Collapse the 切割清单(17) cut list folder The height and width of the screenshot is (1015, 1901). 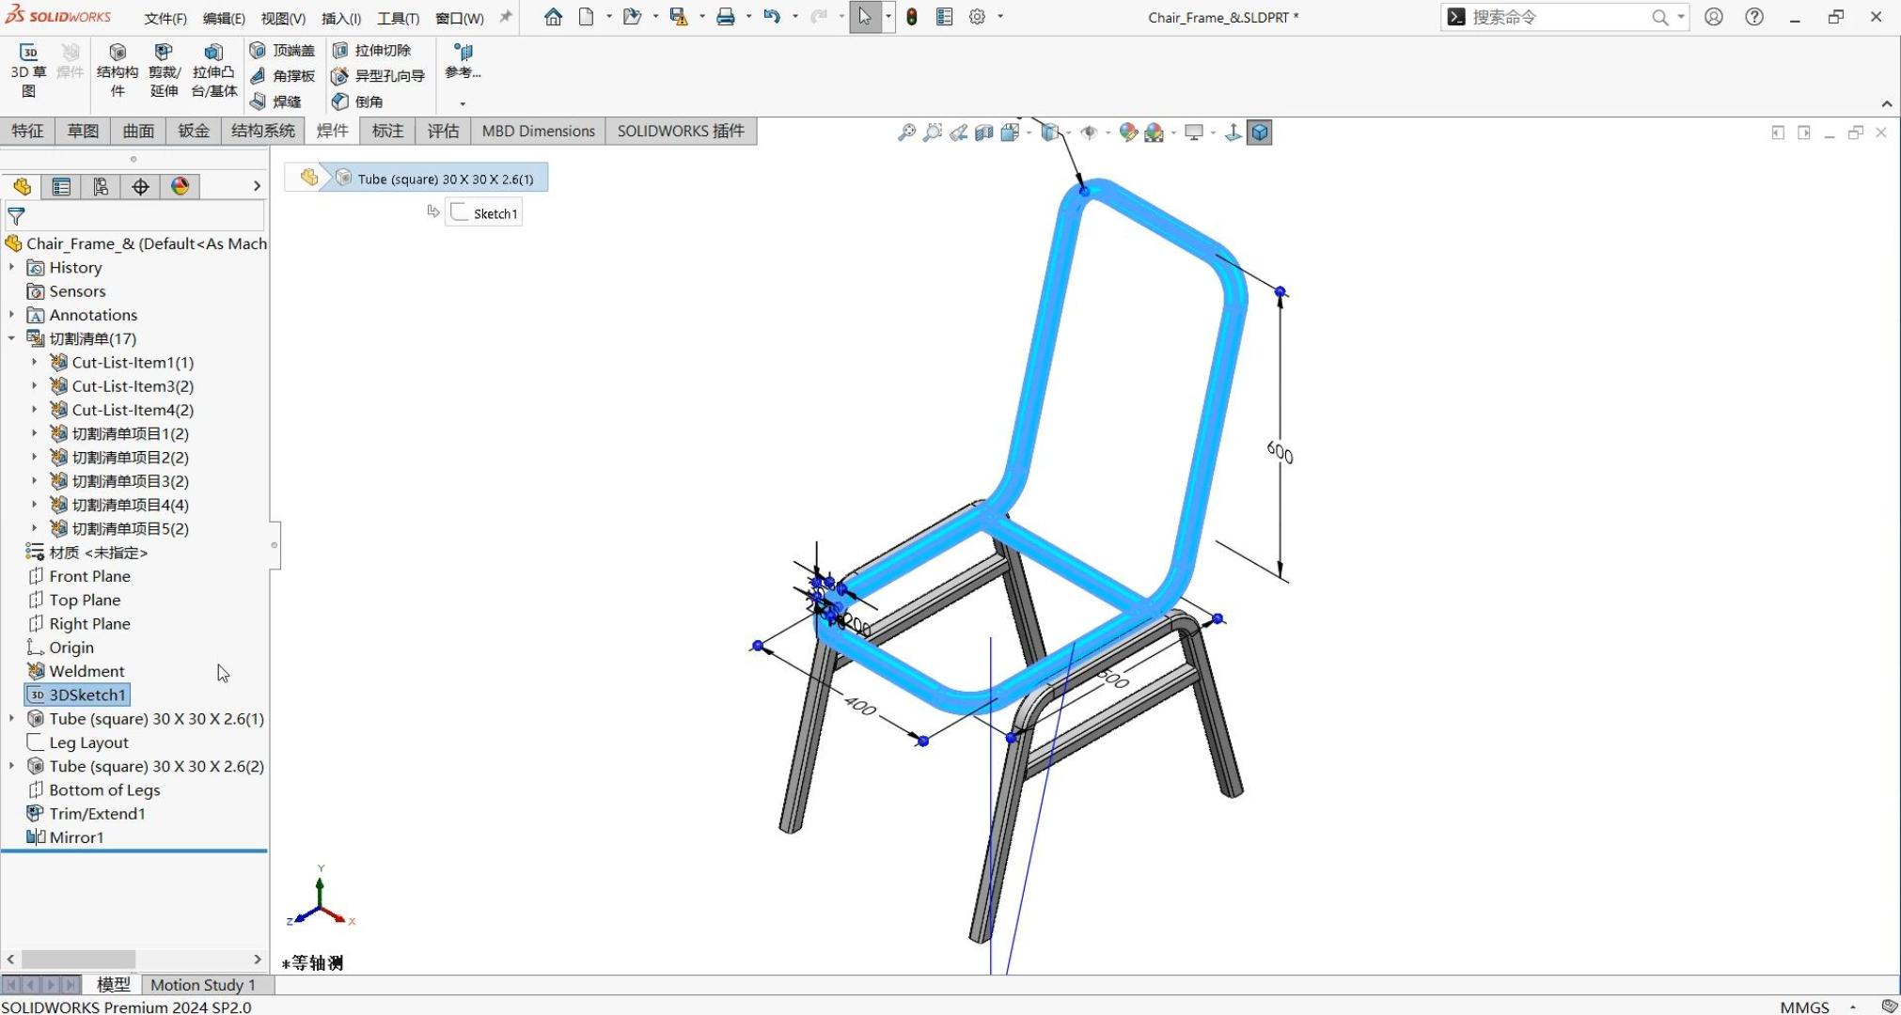click(12, 338)
